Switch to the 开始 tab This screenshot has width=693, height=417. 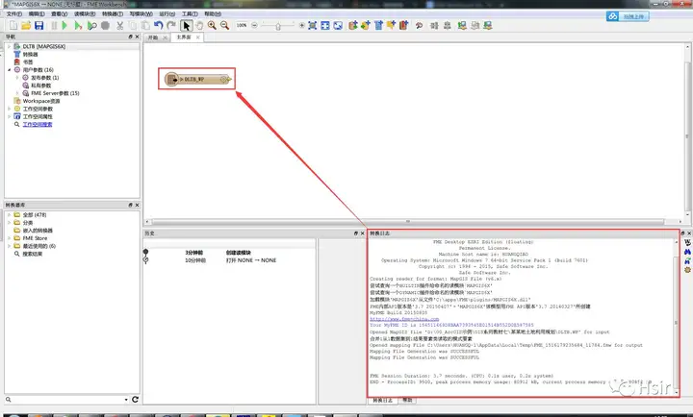[153, 37]
